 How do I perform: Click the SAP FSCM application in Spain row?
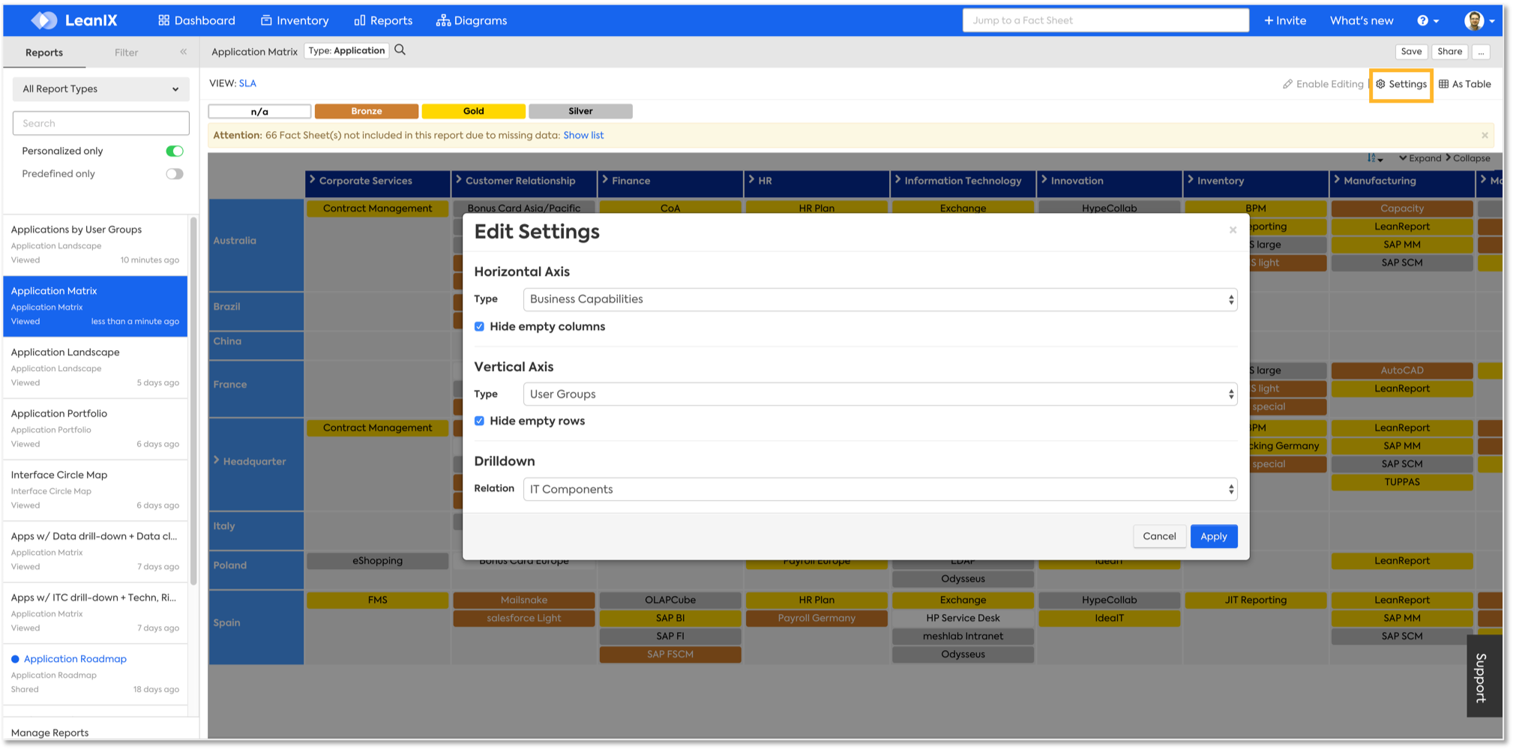coord(670,655)
